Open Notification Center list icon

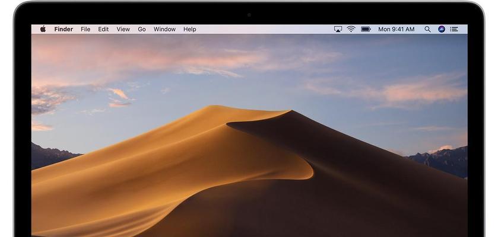[454, 29]
